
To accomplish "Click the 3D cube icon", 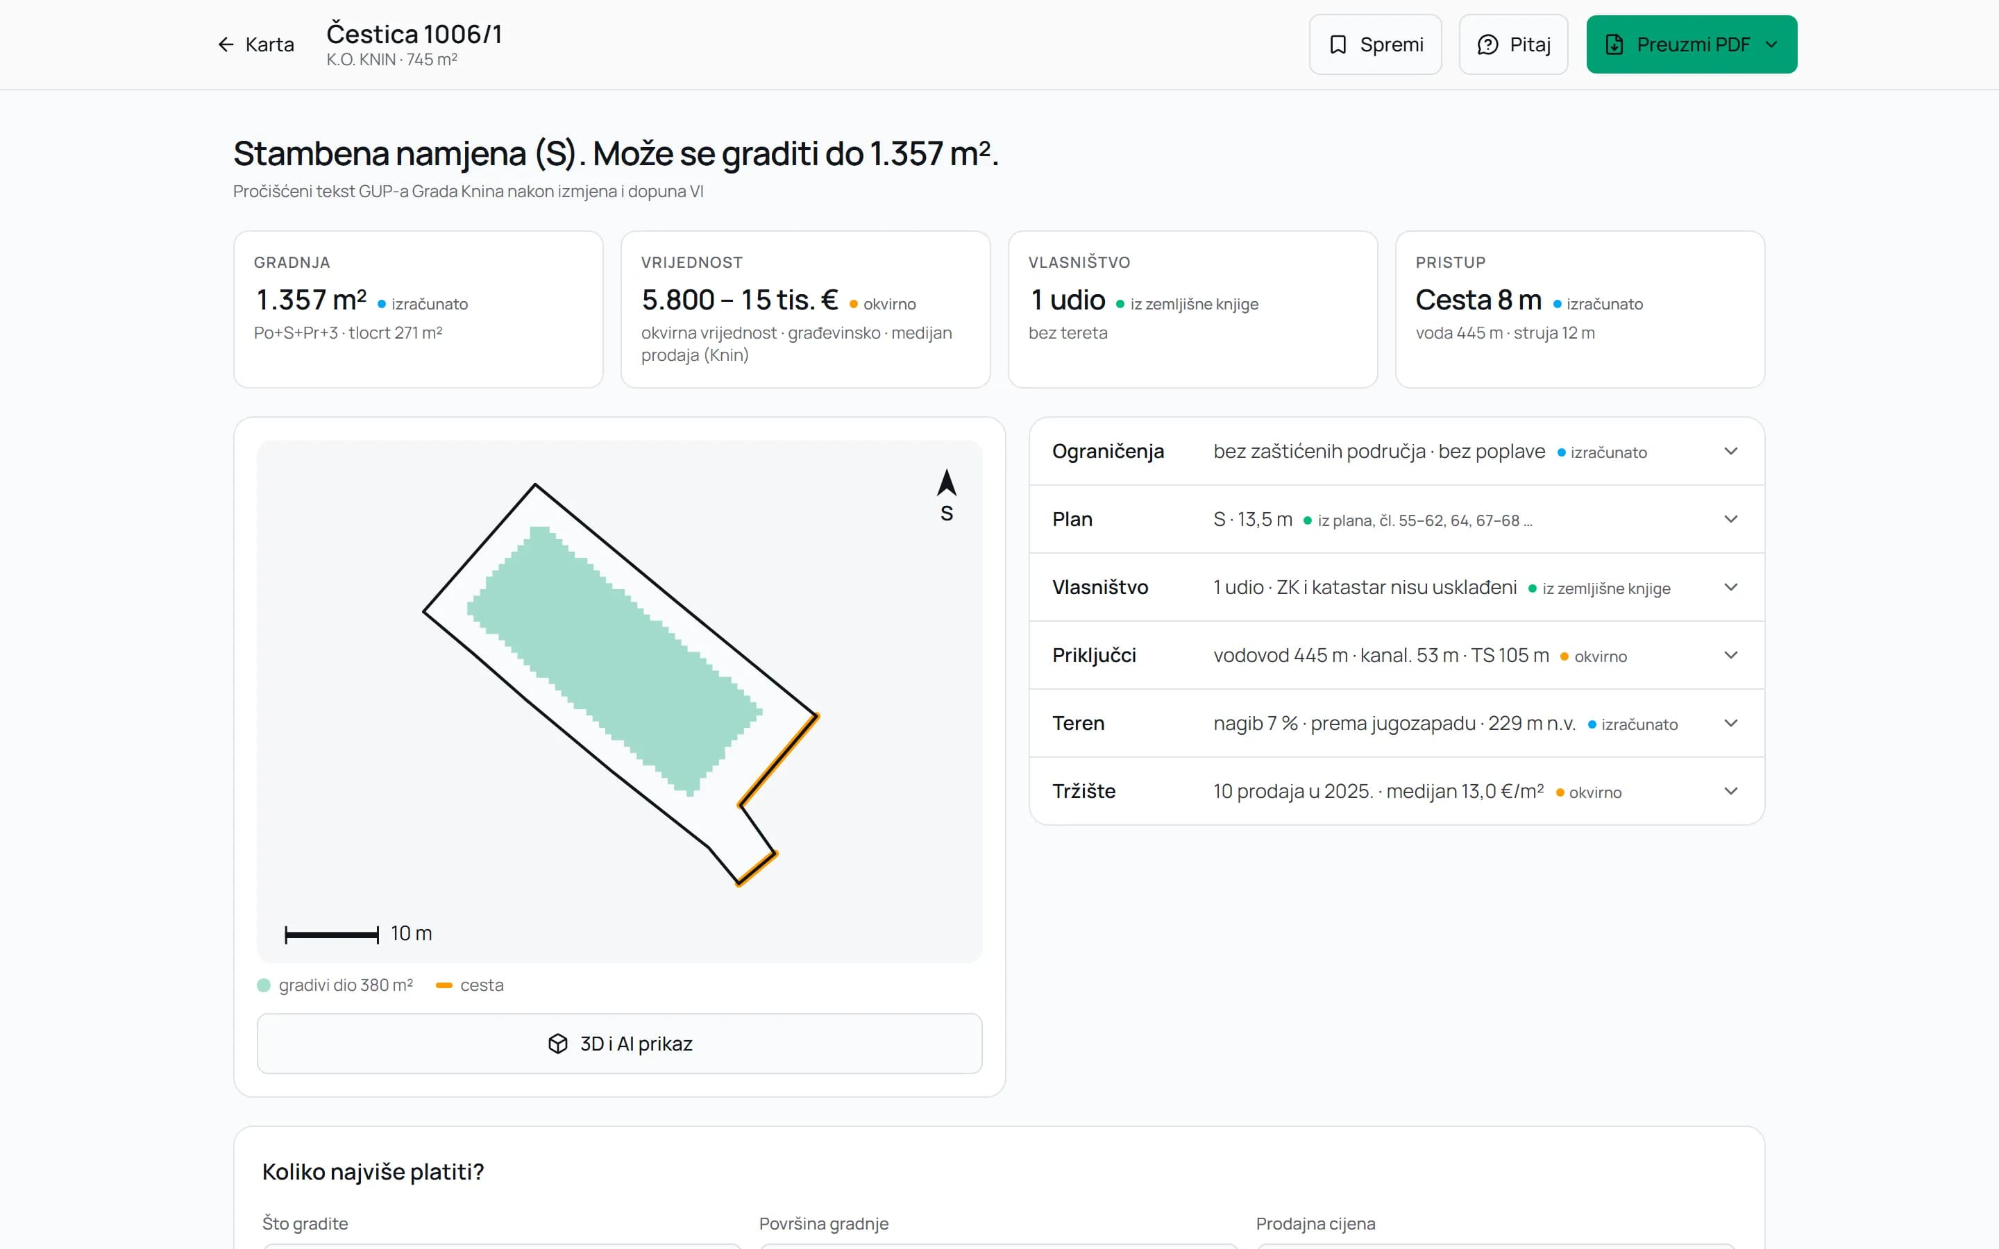I will [x=557, y=1044].
